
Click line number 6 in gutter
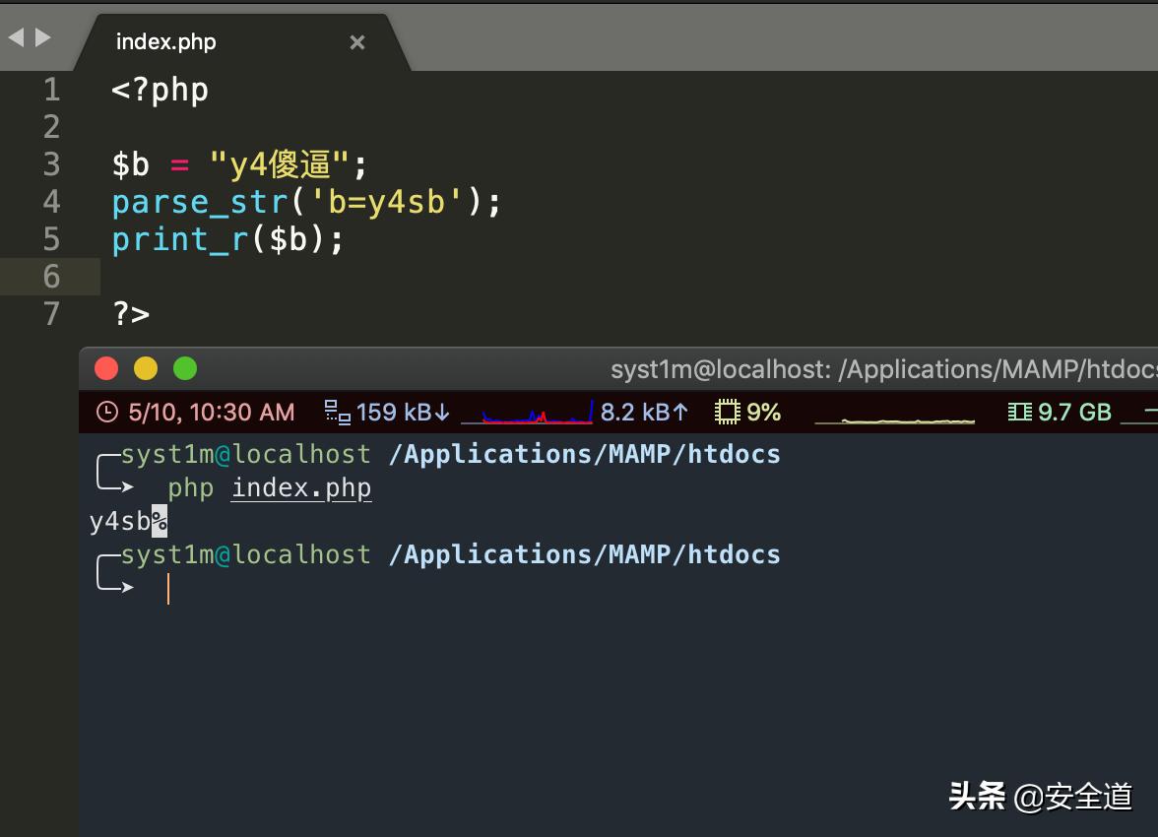[51, 277]
